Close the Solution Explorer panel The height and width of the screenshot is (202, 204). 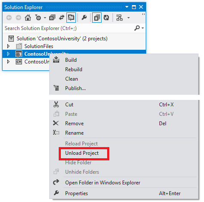[x=141, y=7]
